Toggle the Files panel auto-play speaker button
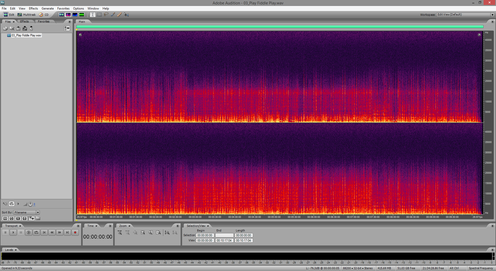Viewport: 496px width, 271px height. pos(5,204)
